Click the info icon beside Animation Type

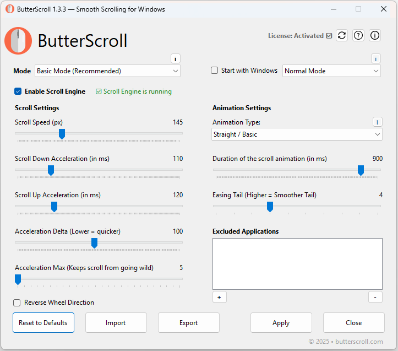tap(377, 122)
